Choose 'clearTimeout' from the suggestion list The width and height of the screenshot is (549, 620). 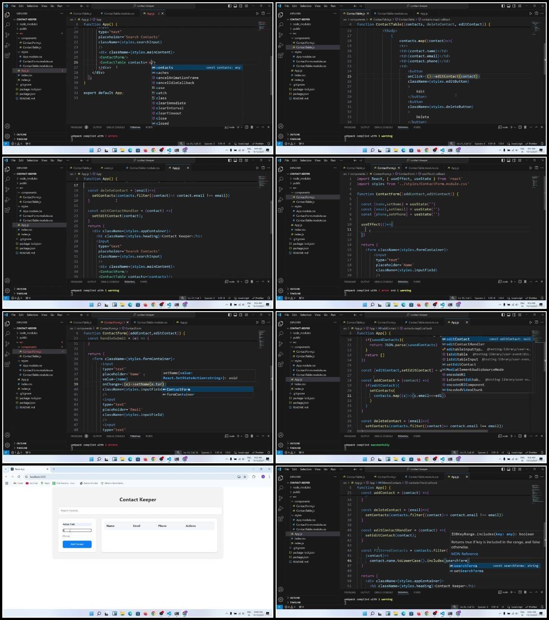pos(197,113)
